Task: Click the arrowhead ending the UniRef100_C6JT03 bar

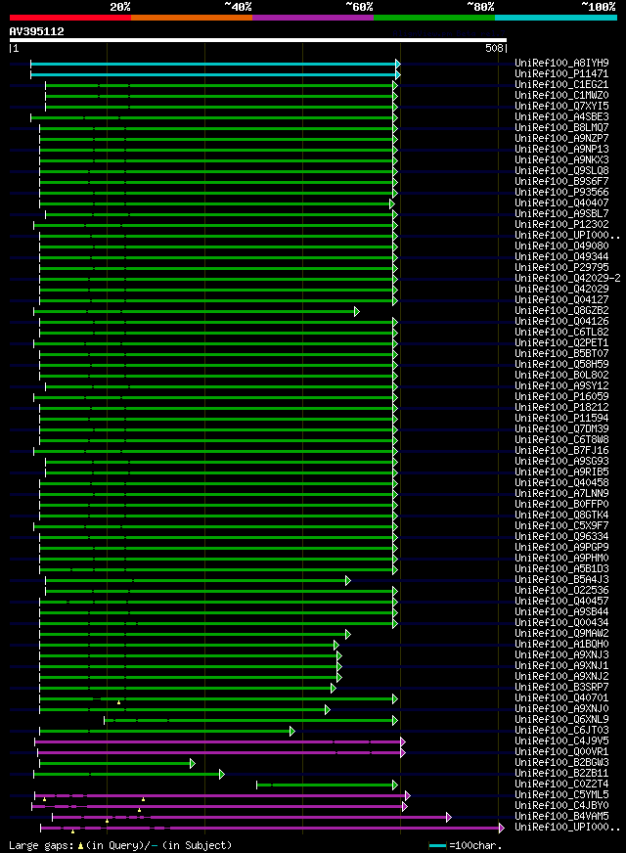Action: click(x=292, y=731)
